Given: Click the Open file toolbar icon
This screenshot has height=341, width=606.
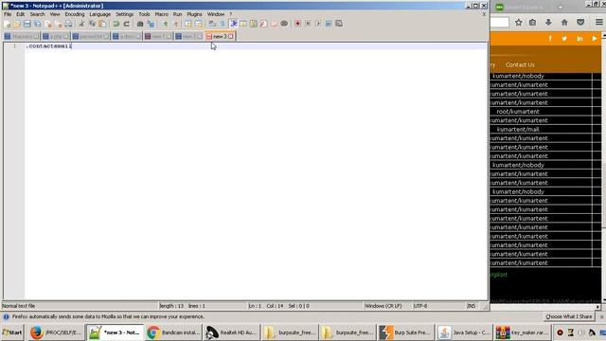Looking at the screenshot, I should [x=17, y=24].
